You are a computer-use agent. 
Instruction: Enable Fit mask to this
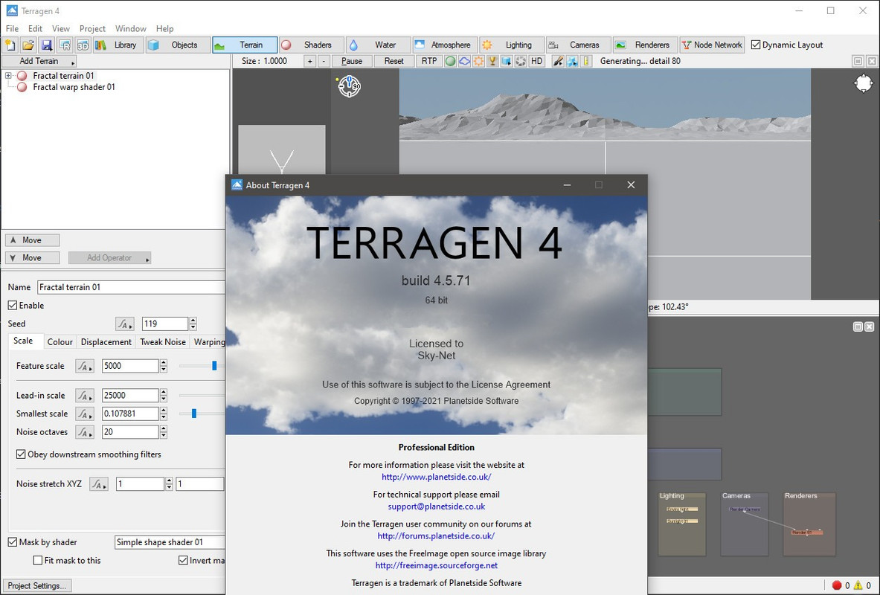38,560
